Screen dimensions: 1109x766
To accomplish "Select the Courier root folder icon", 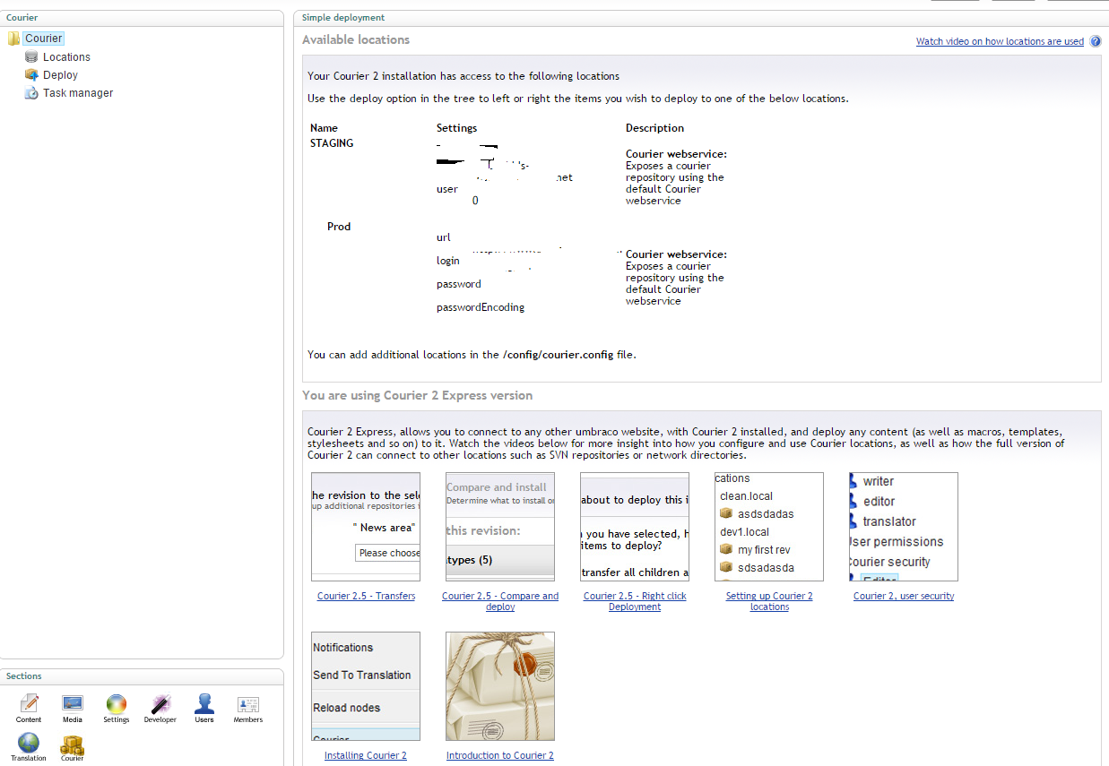I will point(13,39).
